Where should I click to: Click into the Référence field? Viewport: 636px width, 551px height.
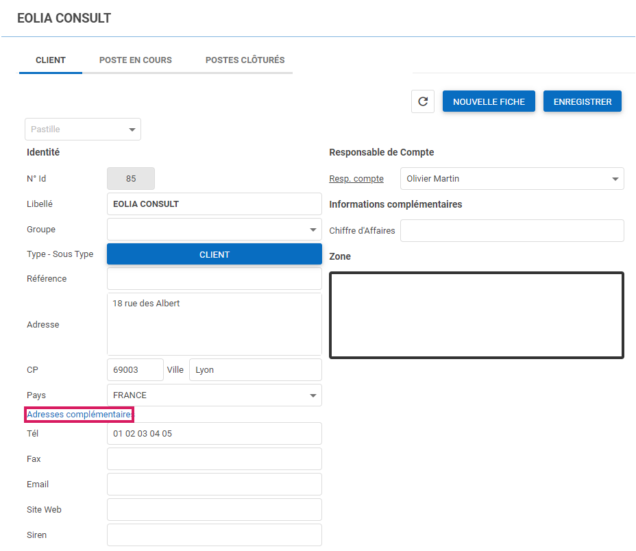[215, 279]
